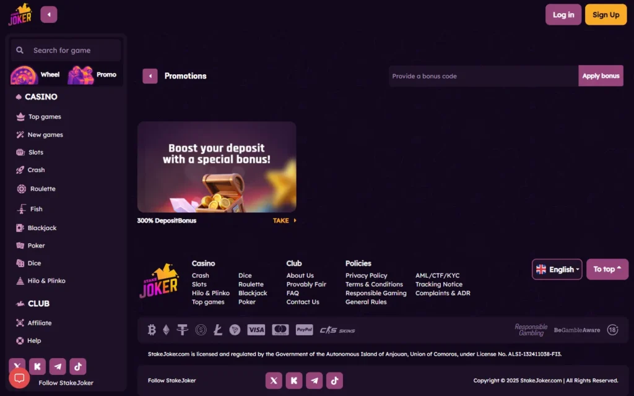Viewport: 634px width, 396px height.
Task: Open Privacy Policy link
Action: tap(367, 275)
